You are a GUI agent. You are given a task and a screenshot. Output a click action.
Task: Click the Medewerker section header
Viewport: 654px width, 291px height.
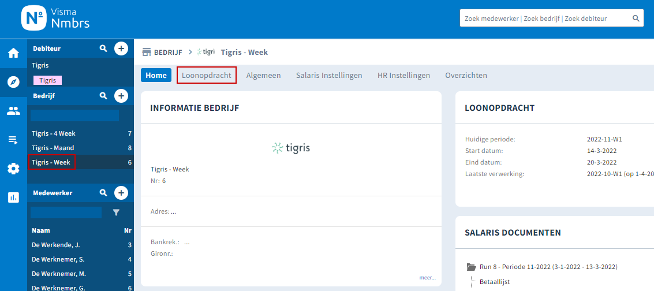tap(53, 193)
